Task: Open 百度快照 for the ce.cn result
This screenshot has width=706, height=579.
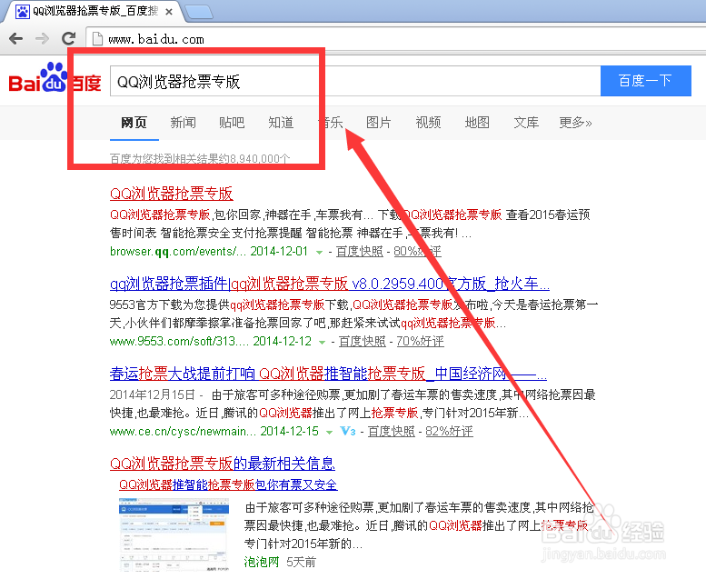Action: pos(392,431)
